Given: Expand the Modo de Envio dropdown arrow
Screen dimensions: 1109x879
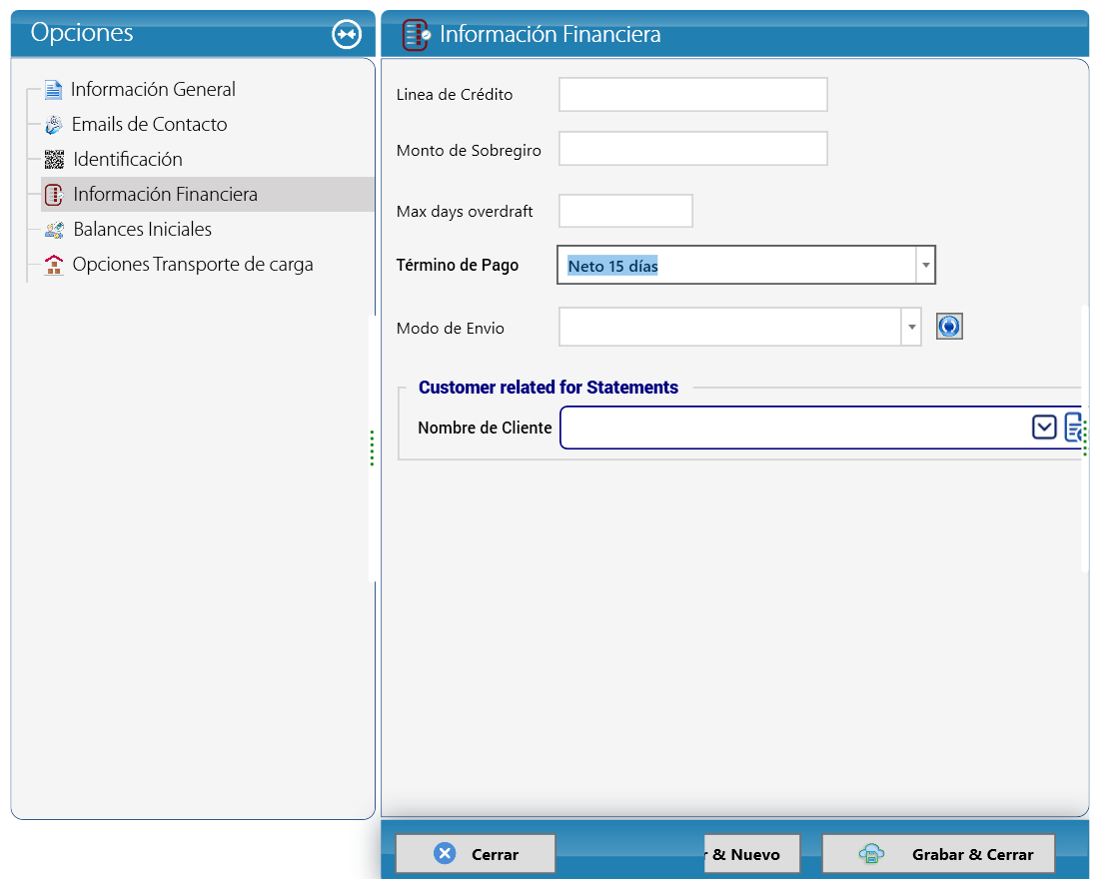Looking at the screenshot, I should (x=911, y=327).
